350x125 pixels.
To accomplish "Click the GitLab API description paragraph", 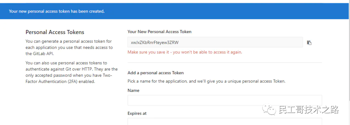I will tap(69, 48).
